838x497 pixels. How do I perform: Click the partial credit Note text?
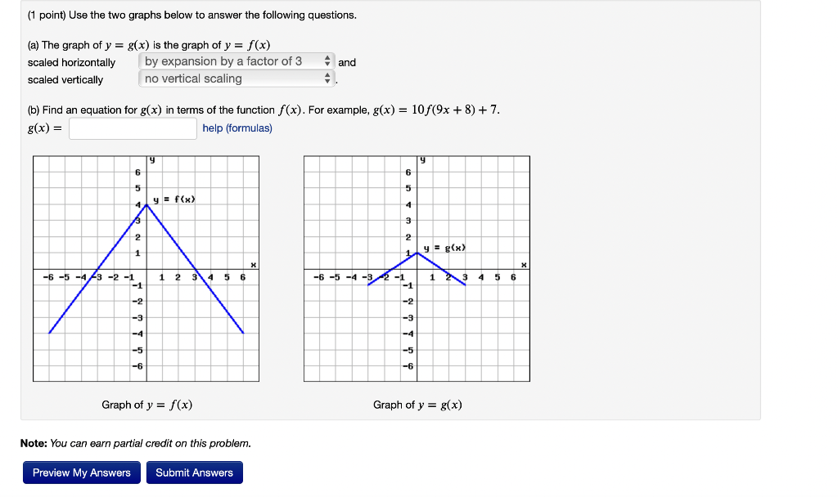(x=136, y=443)
